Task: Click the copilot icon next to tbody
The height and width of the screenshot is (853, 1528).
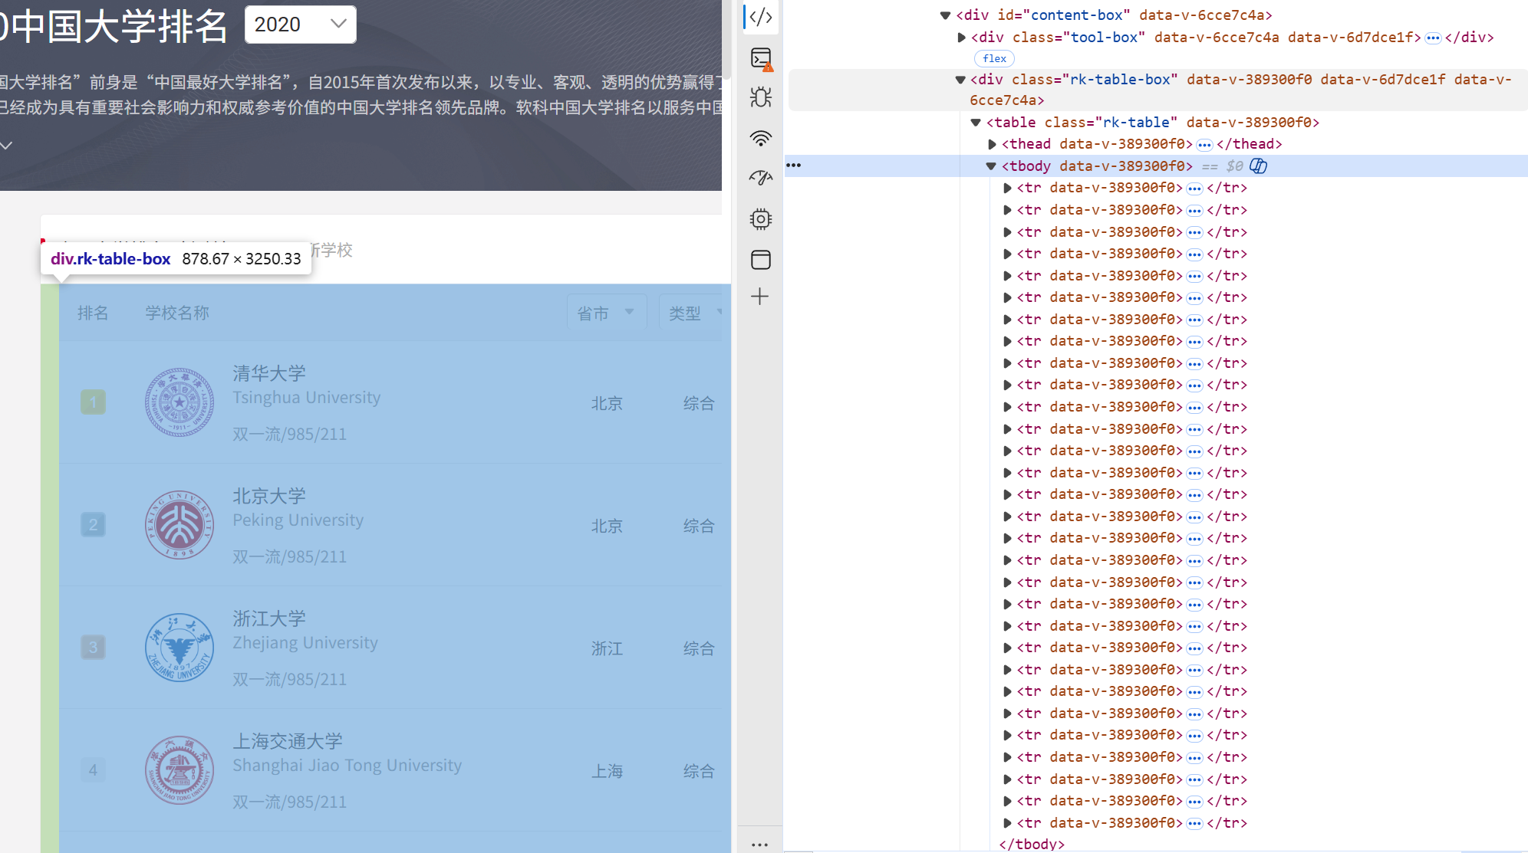Action: click(x=1258, y=166)
